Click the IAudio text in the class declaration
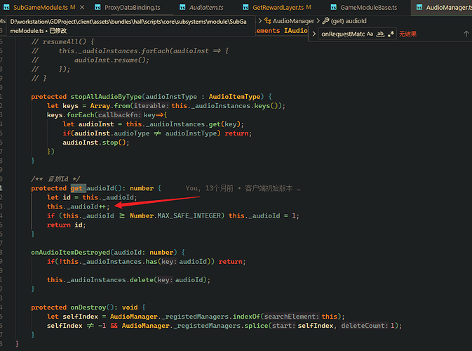 pyautogui.click(x=296, y=31)
